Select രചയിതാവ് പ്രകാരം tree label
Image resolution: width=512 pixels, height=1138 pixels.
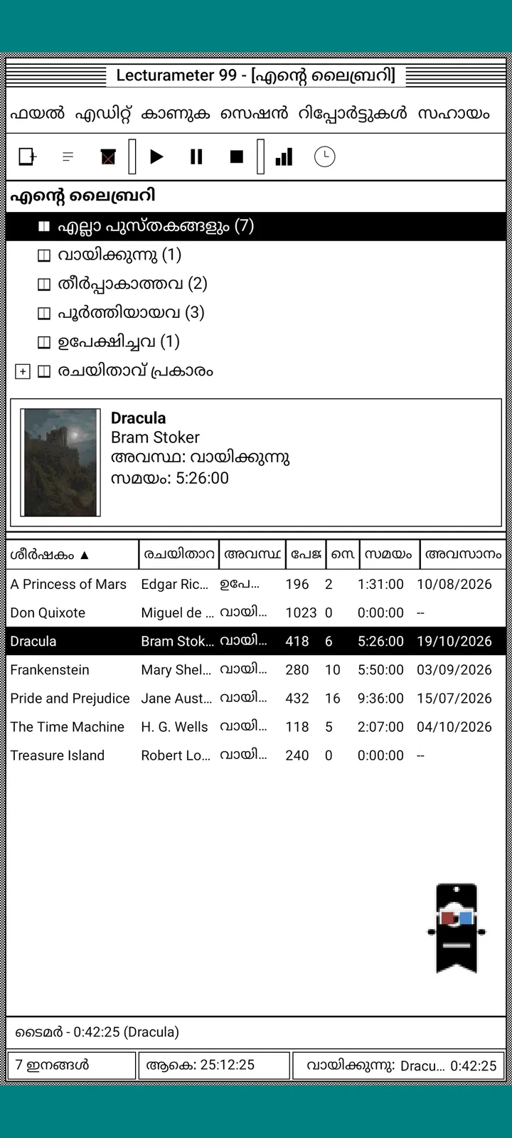pyautogui.click(x=135, y=371)
